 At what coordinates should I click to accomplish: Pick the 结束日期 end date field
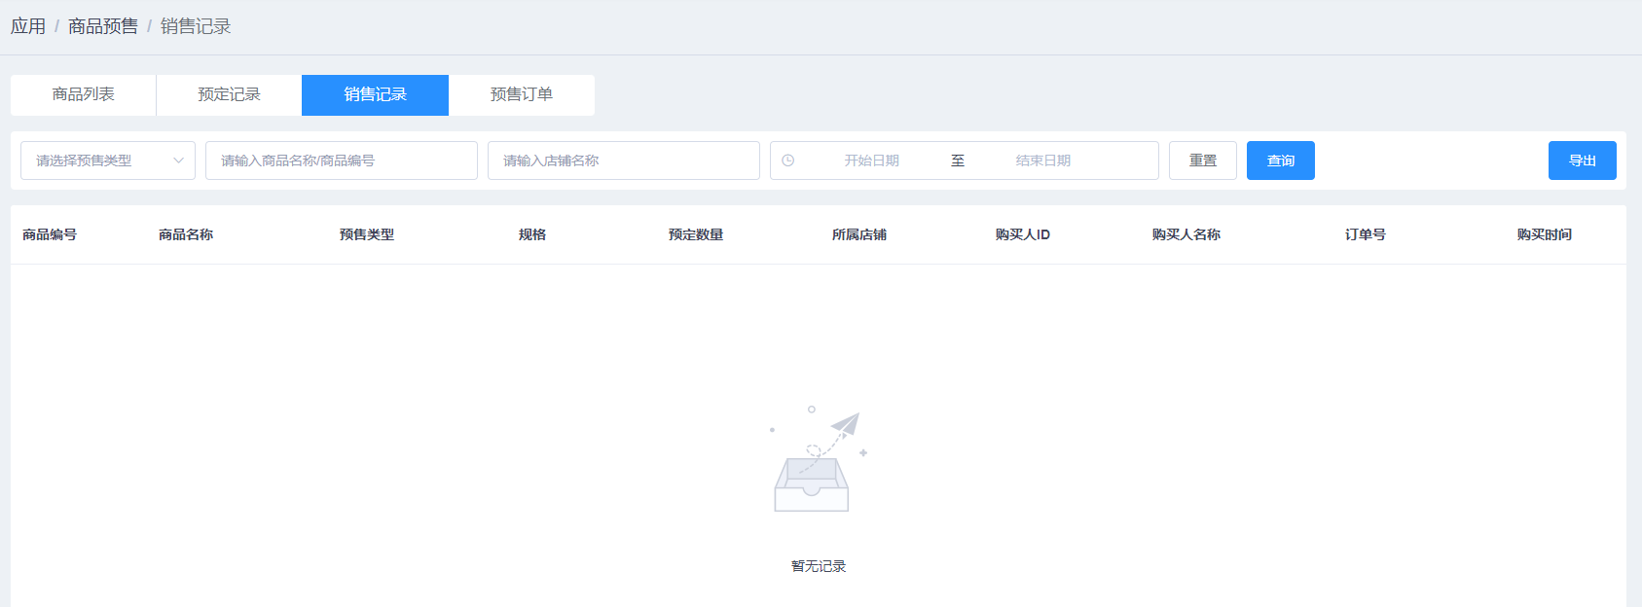coord(1042,161)
